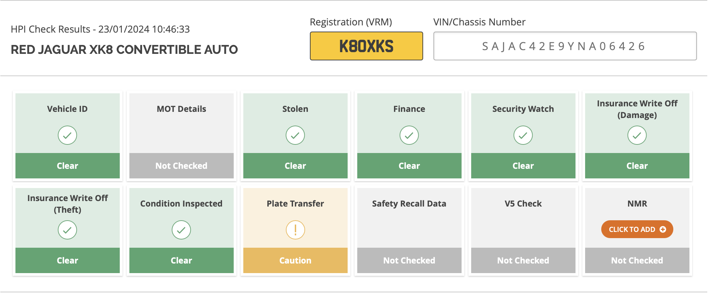Image resolution: width=709 pixels, height=293 pixels.
Task: Click the Registration (VRM) label
Action: (x=351, y=22)
